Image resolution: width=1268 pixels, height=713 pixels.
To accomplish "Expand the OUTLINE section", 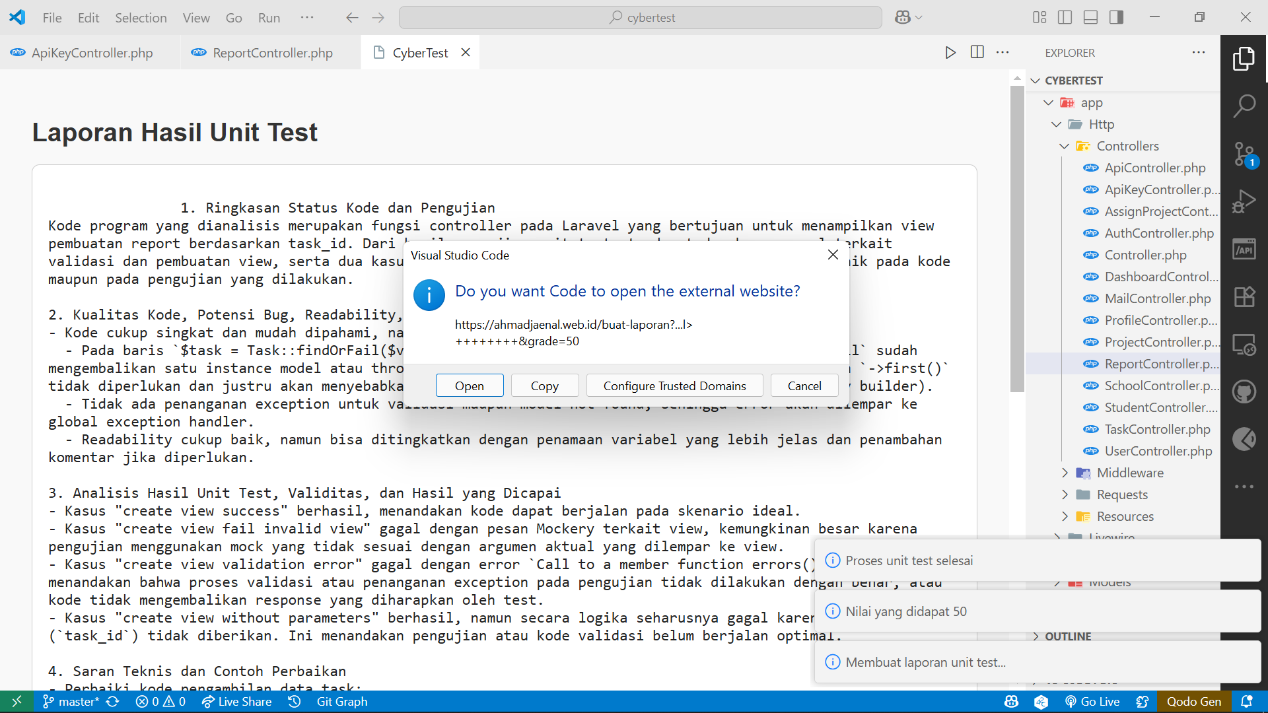I will (x=1067, y=636).
